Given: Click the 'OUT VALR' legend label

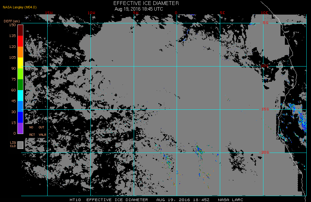Looking at the screenshot, I should click(42, 131).
